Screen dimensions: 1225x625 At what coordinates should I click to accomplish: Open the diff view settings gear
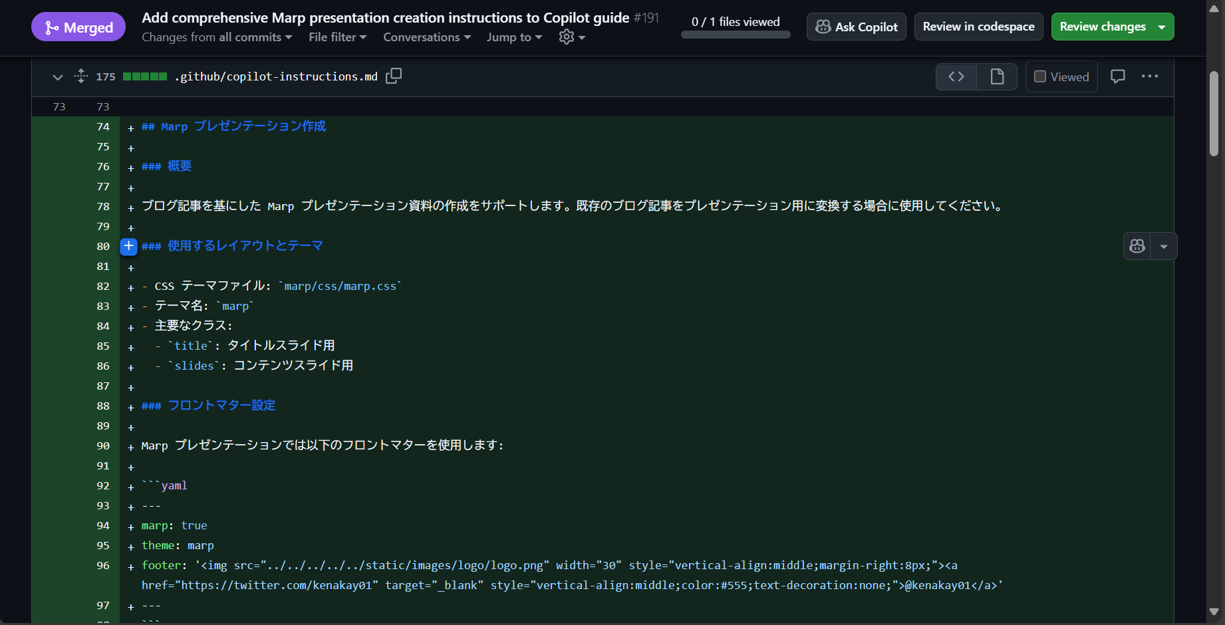(567, 37)
